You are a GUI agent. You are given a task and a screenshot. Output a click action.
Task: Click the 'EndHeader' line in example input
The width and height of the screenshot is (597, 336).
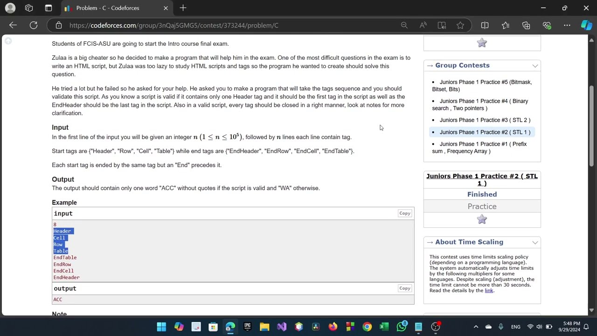pyautogui.click(x=67, y=277)
